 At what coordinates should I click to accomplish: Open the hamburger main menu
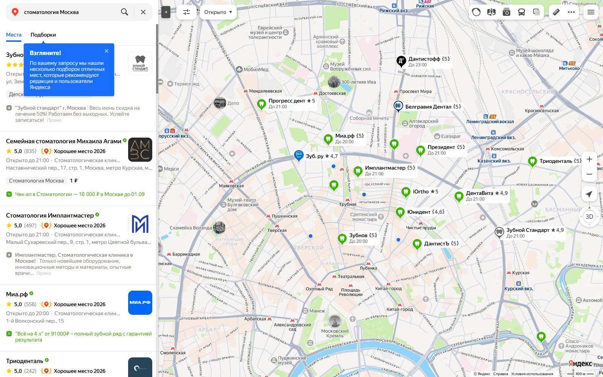coord(591,12)
